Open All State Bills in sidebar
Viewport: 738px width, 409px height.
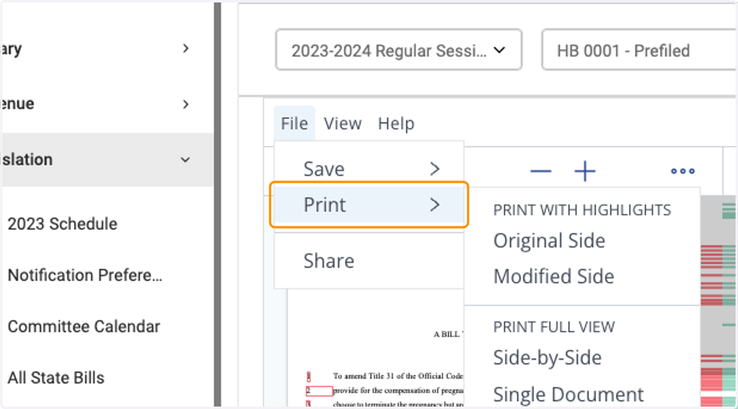[x=56, y=378]
